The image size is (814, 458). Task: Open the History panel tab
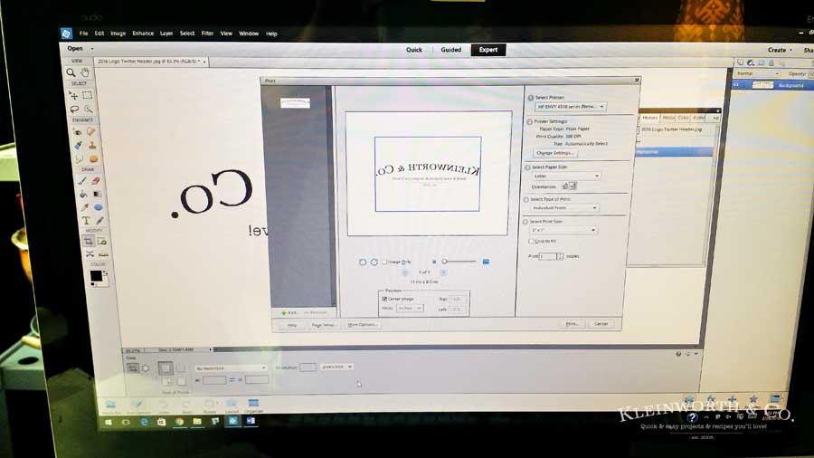[649, 118]
